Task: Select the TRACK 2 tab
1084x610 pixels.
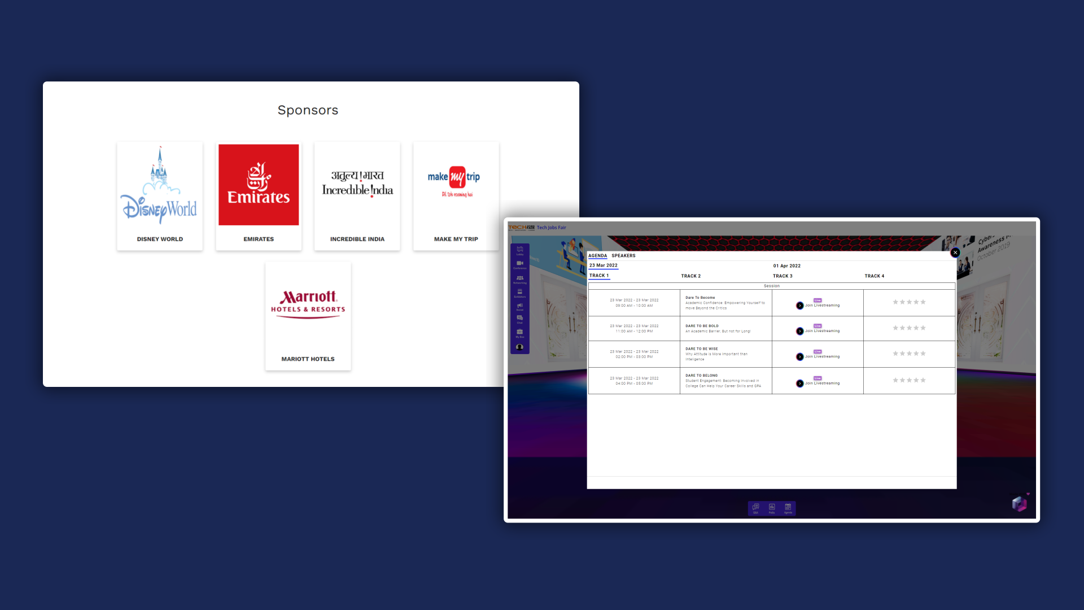Action: coord(691,276)
